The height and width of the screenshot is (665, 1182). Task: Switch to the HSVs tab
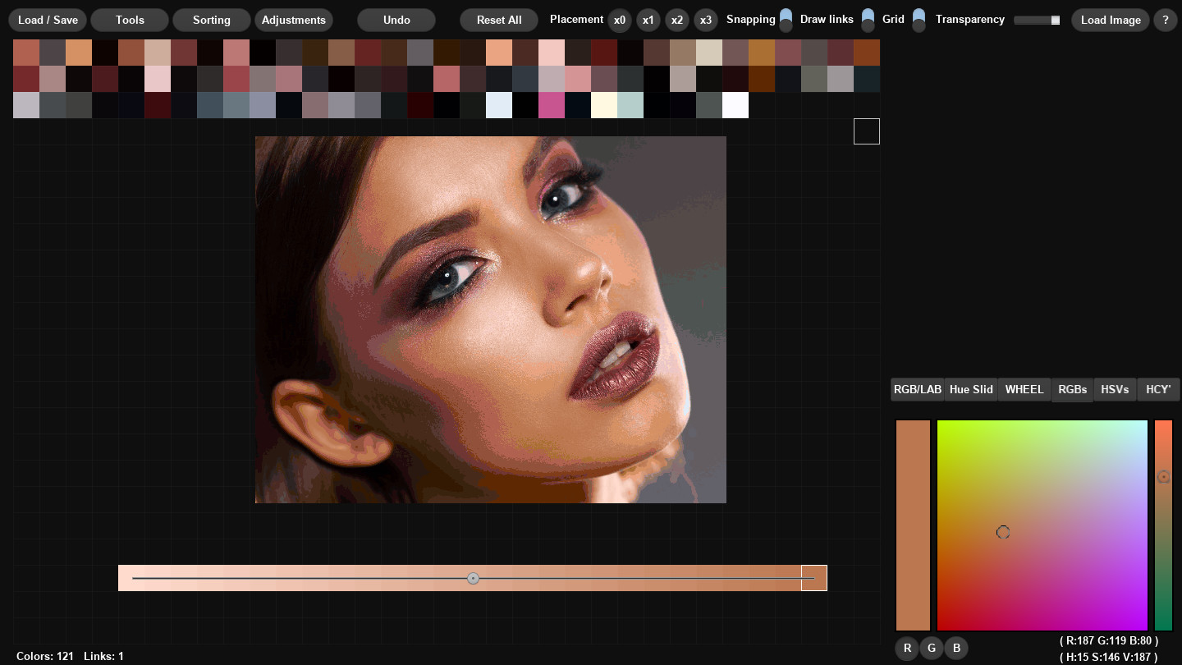(1115, 389)
